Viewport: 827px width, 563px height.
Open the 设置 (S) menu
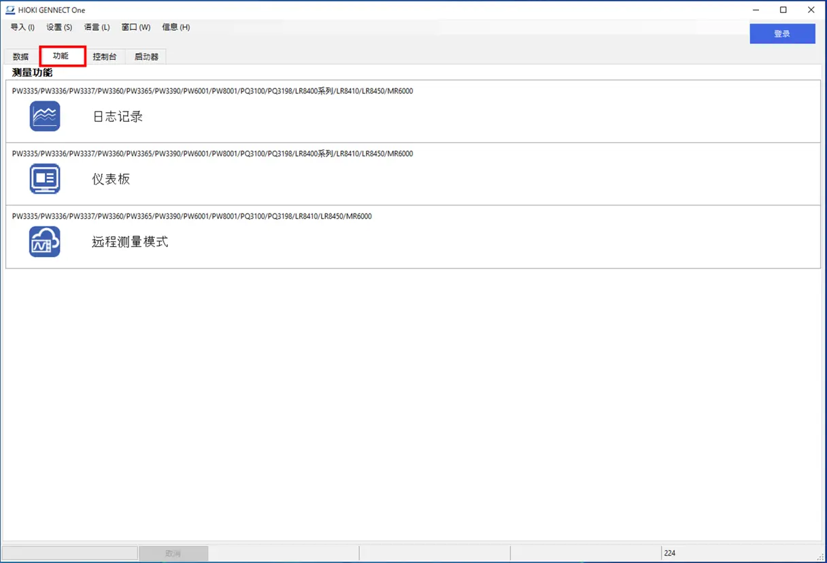pos(59,27)
